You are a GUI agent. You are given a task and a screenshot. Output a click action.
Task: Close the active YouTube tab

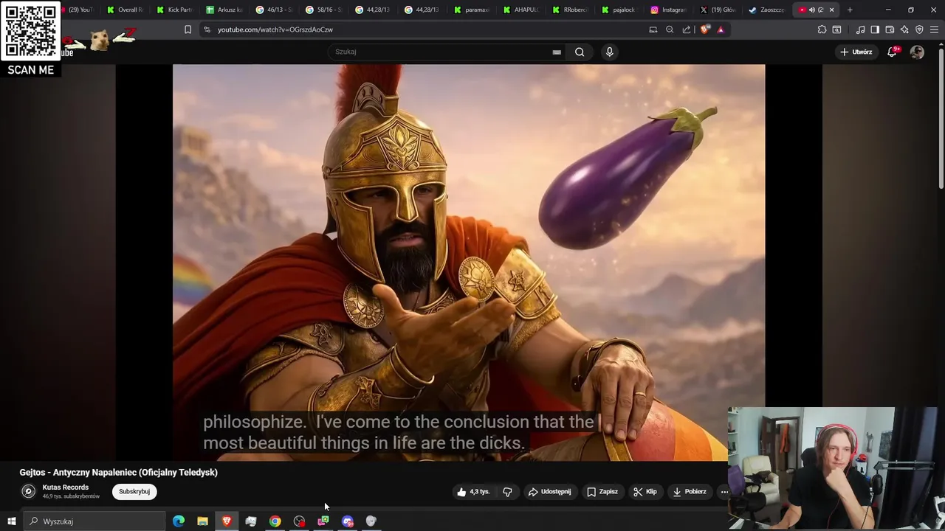click(x=831, y=10)
